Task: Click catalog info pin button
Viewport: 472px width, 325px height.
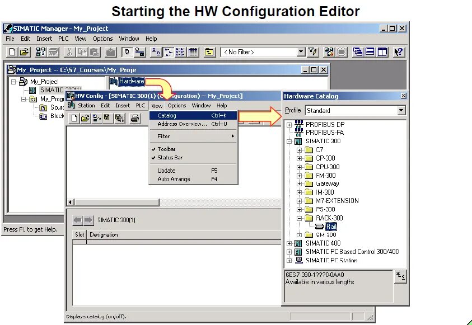Action: tap(400, 276)
